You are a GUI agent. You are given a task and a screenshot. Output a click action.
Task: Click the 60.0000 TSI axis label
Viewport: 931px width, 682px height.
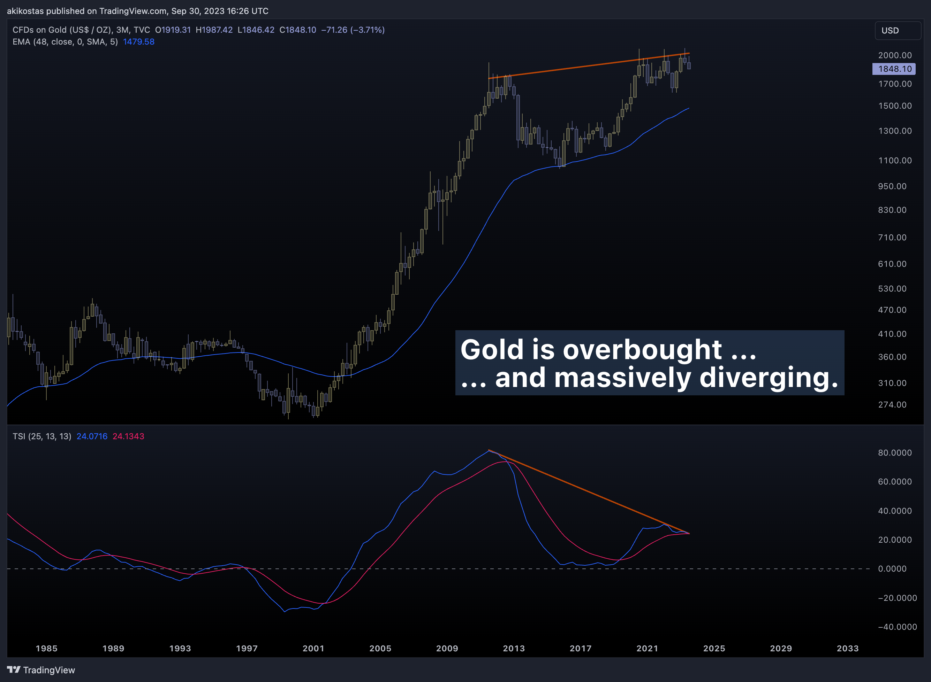[895, 482]
